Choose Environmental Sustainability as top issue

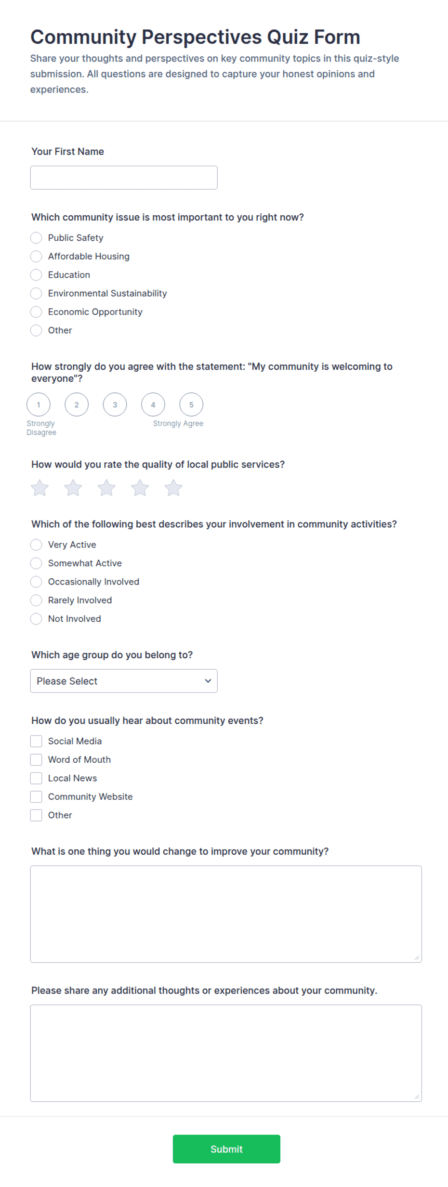(x=36, y=293)
